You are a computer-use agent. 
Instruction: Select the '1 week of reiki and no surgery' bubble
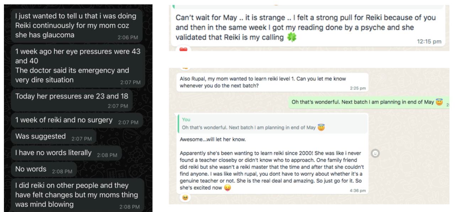(77, 121)
